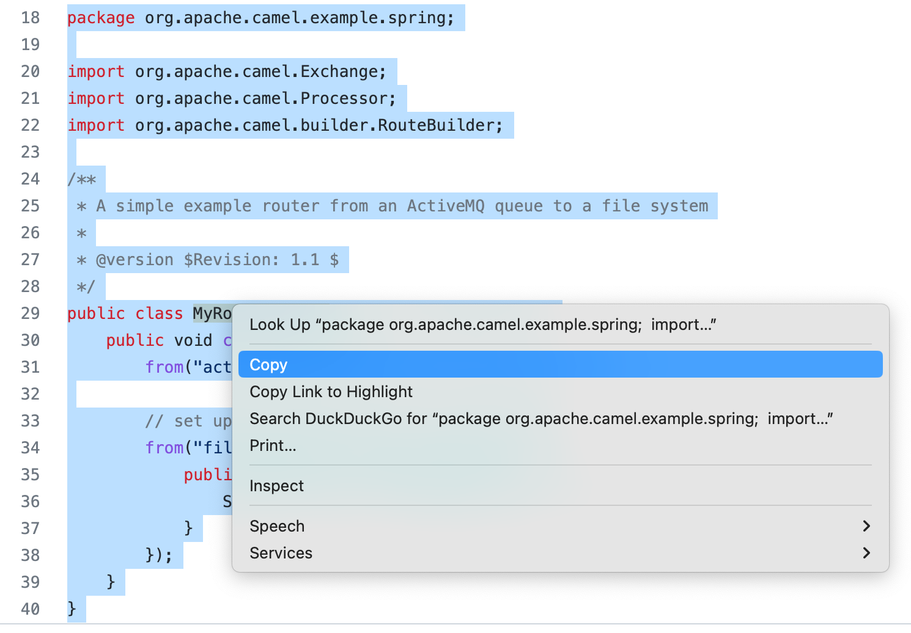This screenshot has width=911, height=633.
Task: Open Inspect from the context menu
Action: (276, 486)
